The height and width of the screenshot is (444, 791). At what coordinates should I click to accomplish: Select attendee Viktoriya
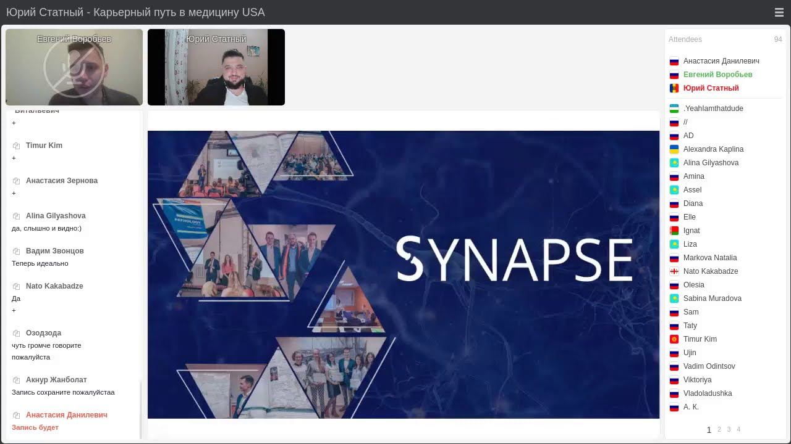[697, 380]
